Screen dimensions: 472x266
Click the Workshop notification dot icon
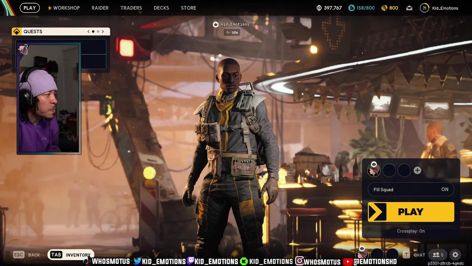pos(49,8)
